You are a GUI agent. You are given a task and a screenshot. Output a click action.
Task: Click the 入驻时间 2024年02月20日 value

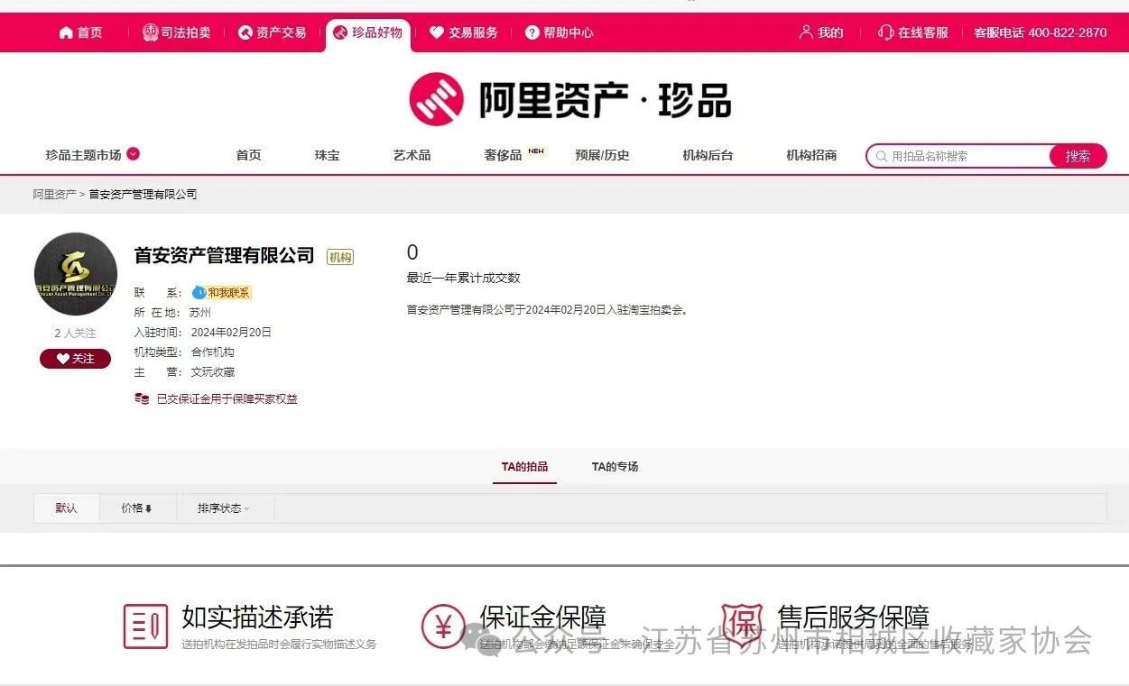231,333
